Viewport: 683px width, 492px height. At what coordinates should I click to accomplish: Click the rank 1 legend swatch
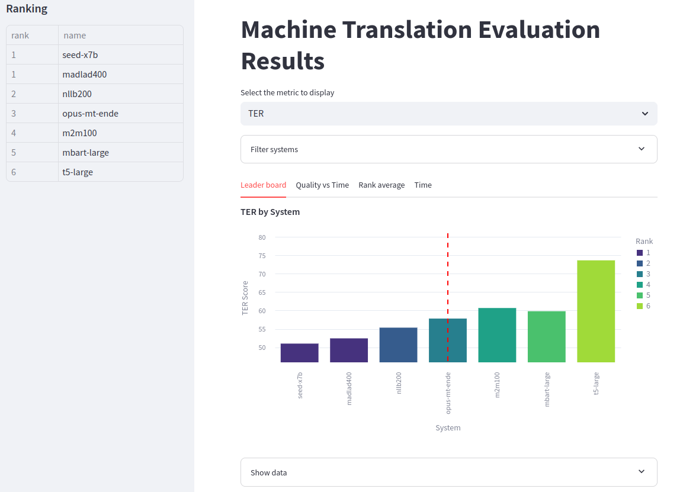coord(640,253)
